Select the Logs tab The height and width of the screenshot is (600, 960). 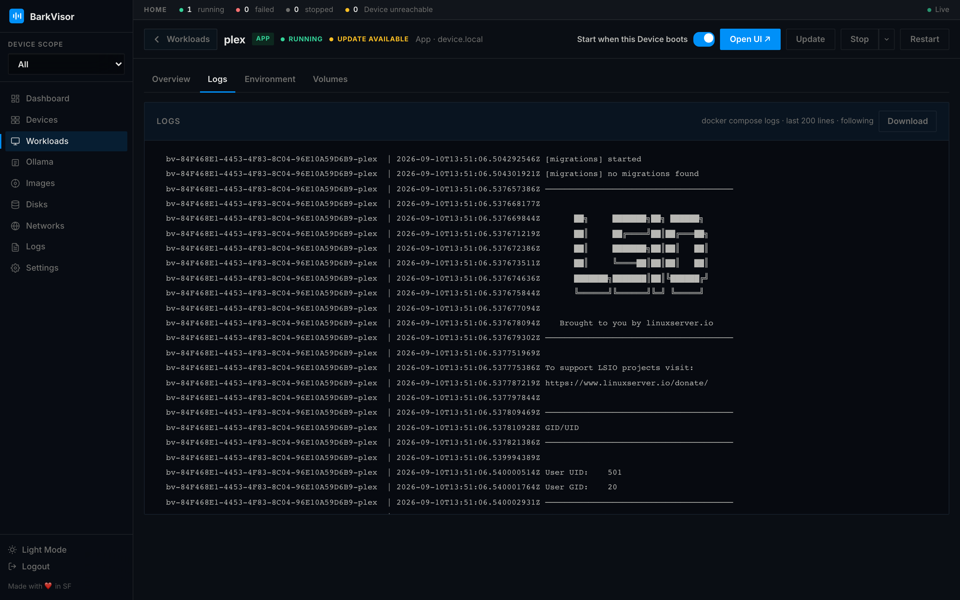pyautogui.click(x=217, y=79)
